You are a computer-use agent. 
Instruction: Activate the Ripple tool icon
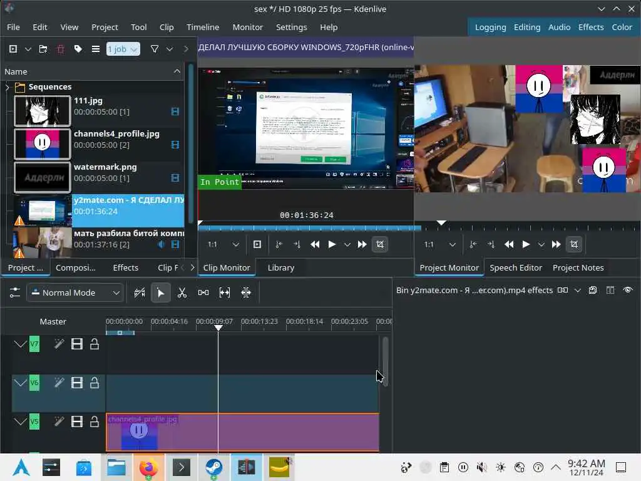pos(245,292)
